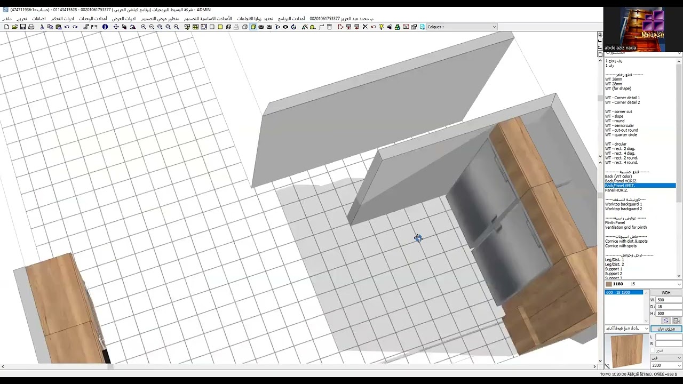Select Back/Panel VERT. in the list
683x384 pixels.
click(x=640, y=186)
